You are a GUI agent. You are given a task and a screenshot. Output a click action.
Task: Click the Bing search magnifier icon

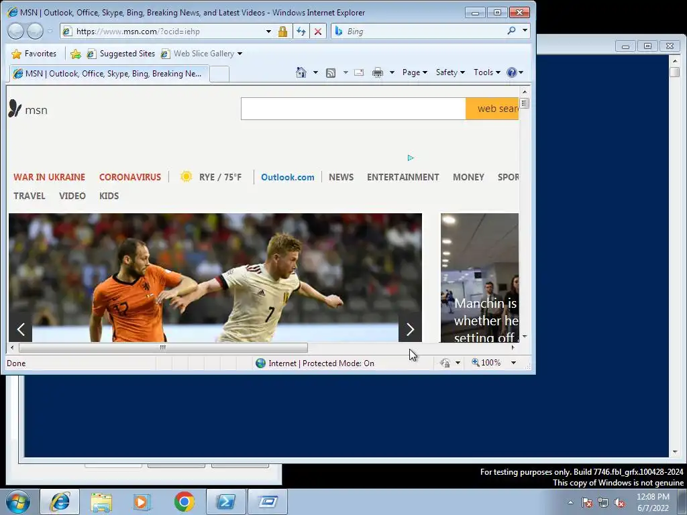(511, 31)
